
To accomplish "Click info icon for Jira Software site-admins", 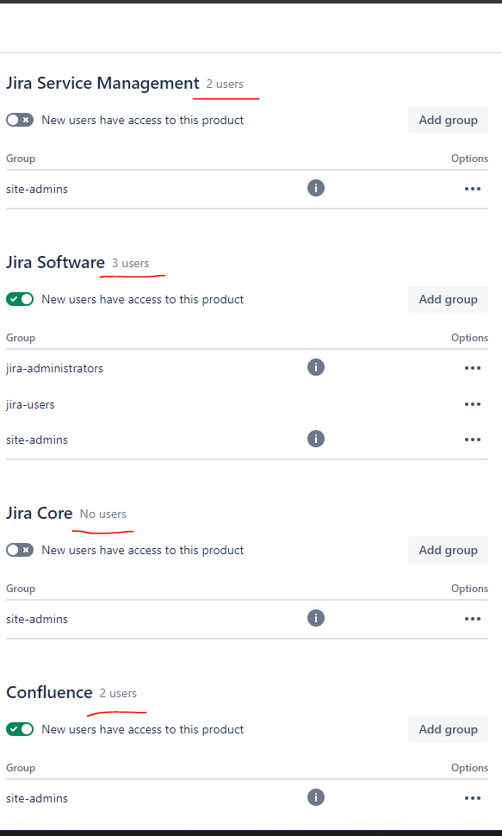I will [316, 439].
